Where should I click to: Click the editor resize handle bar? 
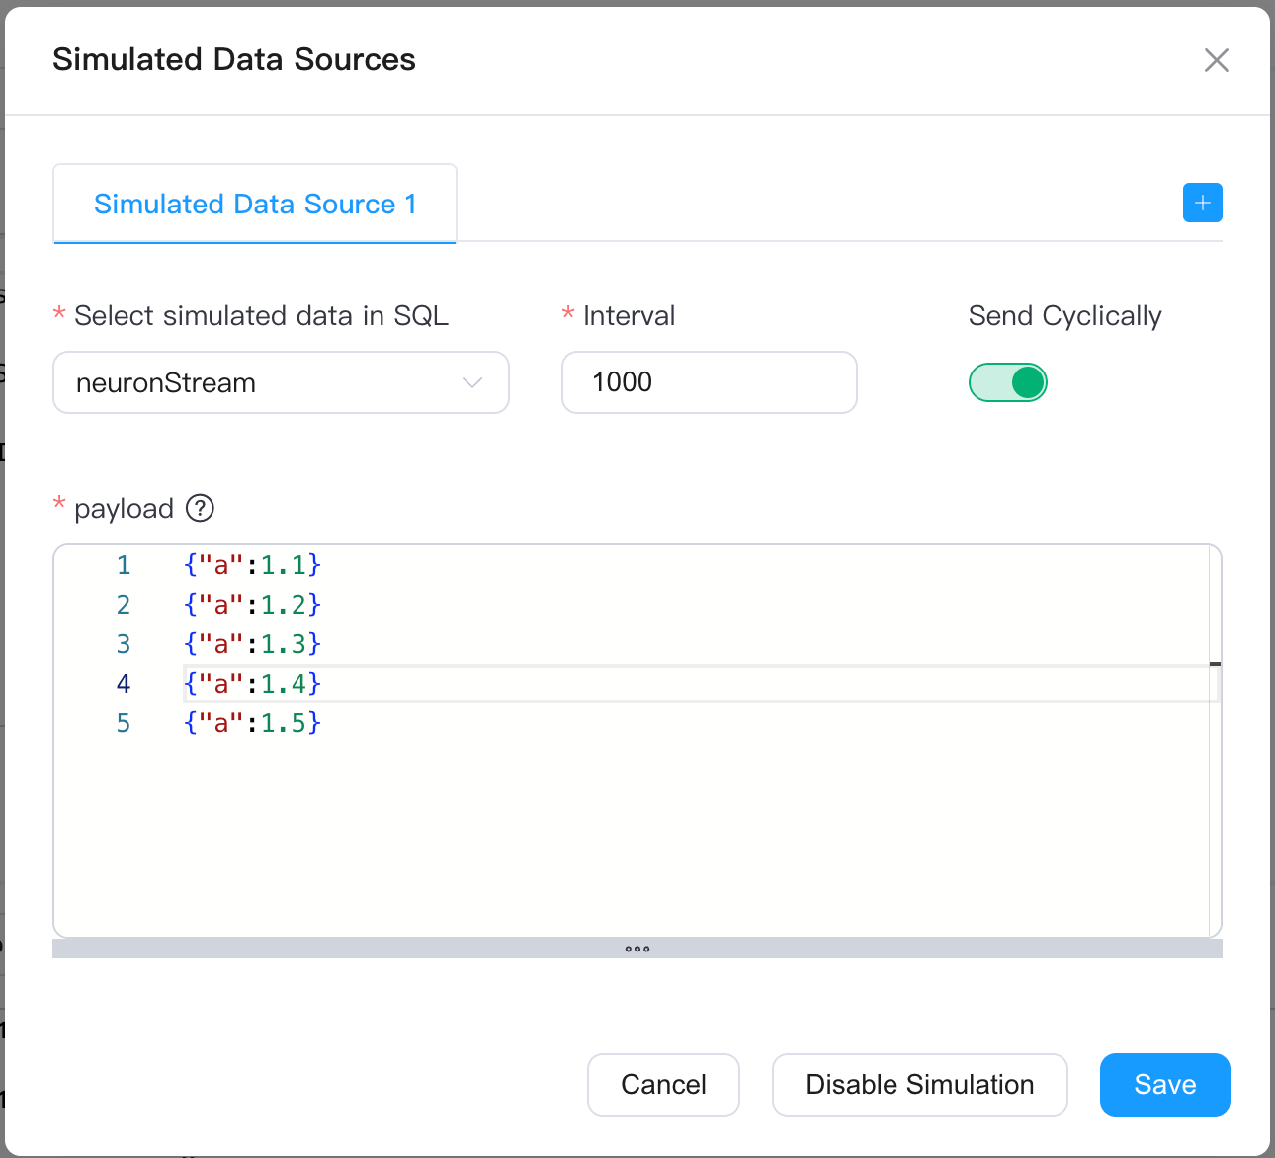[x=637, y=949]
